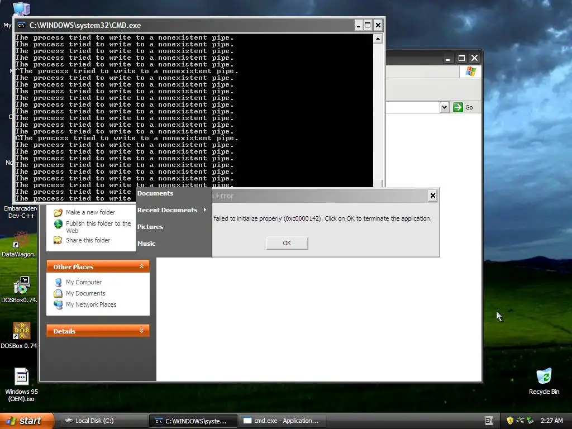
Task: Click the EN language bar indicator
Action: pos(489,421)
